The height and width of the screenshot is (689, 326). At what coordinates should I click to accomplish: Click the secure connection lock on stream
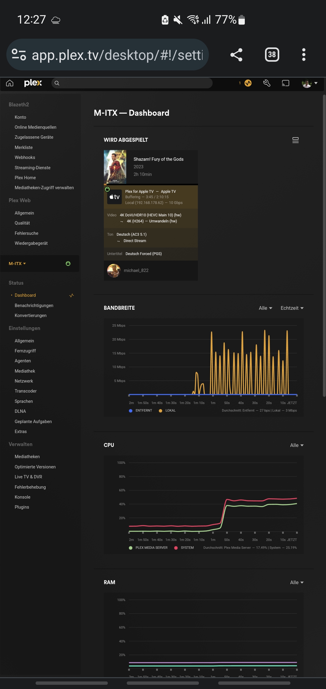pyautogui.click(x=107, y=189)
